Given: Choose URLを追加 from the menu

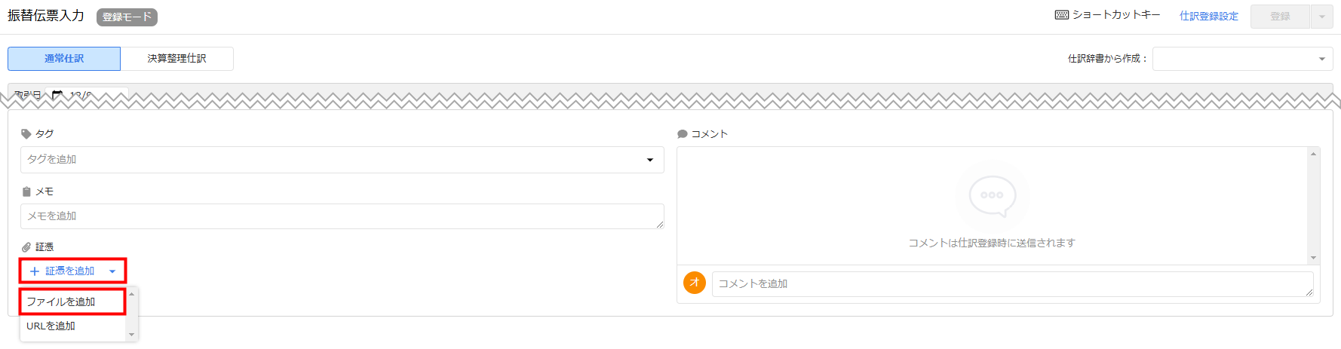Looking at the screenshot, I should pyautogui.click(x=72, y=326).
